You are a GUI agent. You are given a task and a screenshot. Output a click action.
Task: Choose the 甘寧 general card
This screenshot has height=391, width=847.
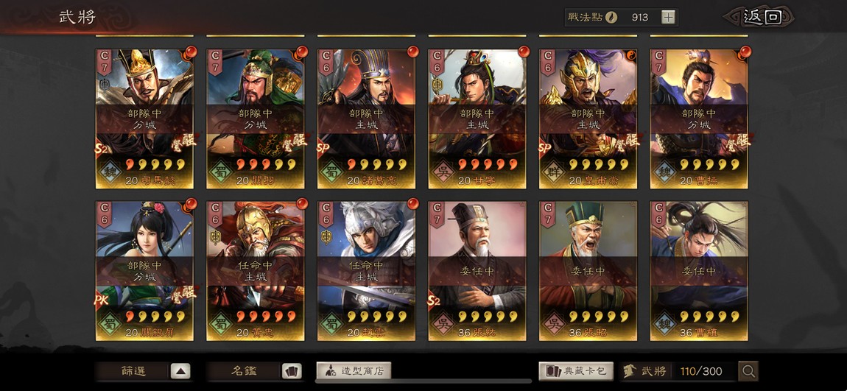pos(477,119)
